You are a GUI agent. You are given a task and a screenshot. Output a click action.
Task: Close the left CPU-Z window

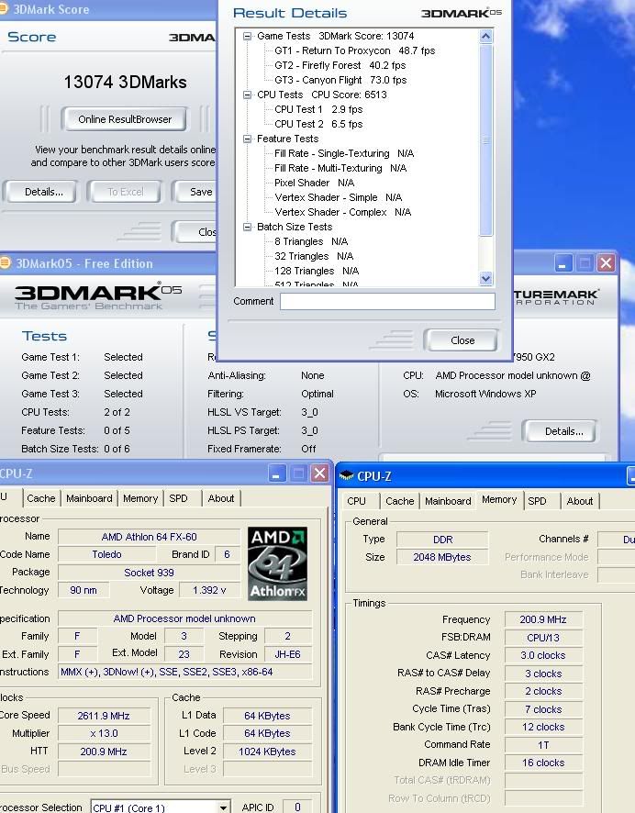(320, 473)
